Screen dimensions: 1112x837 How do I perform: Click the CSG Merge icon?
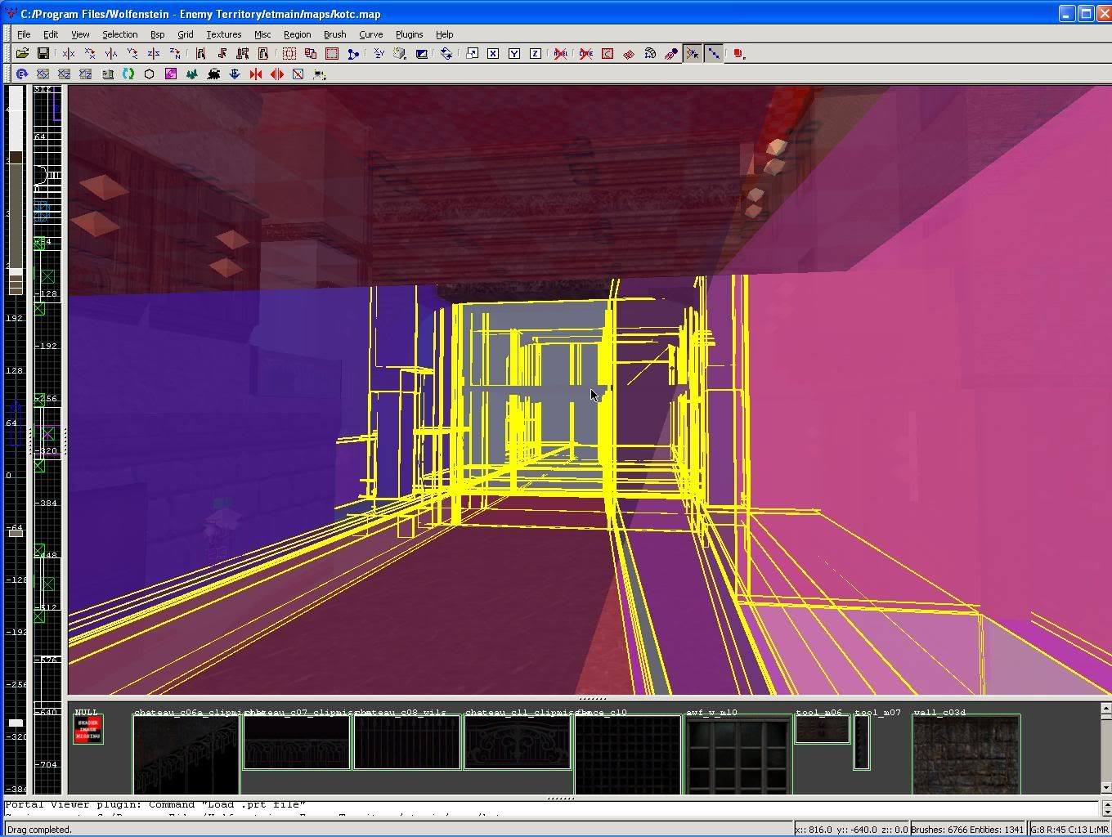pyautogui.click(x=311, y=53)
